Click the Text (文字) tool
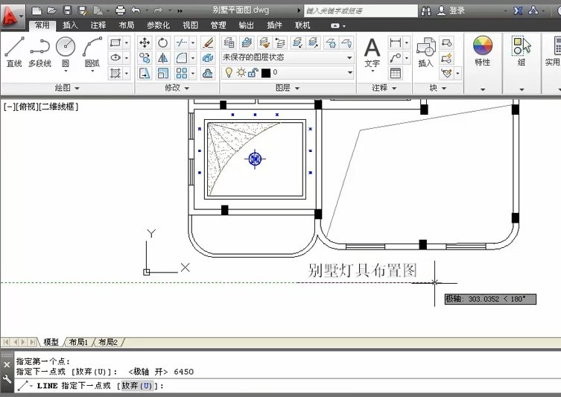Image resolution: width=561 pixels, height=397 pixels. pyautogui.click(x=372, y=54)
